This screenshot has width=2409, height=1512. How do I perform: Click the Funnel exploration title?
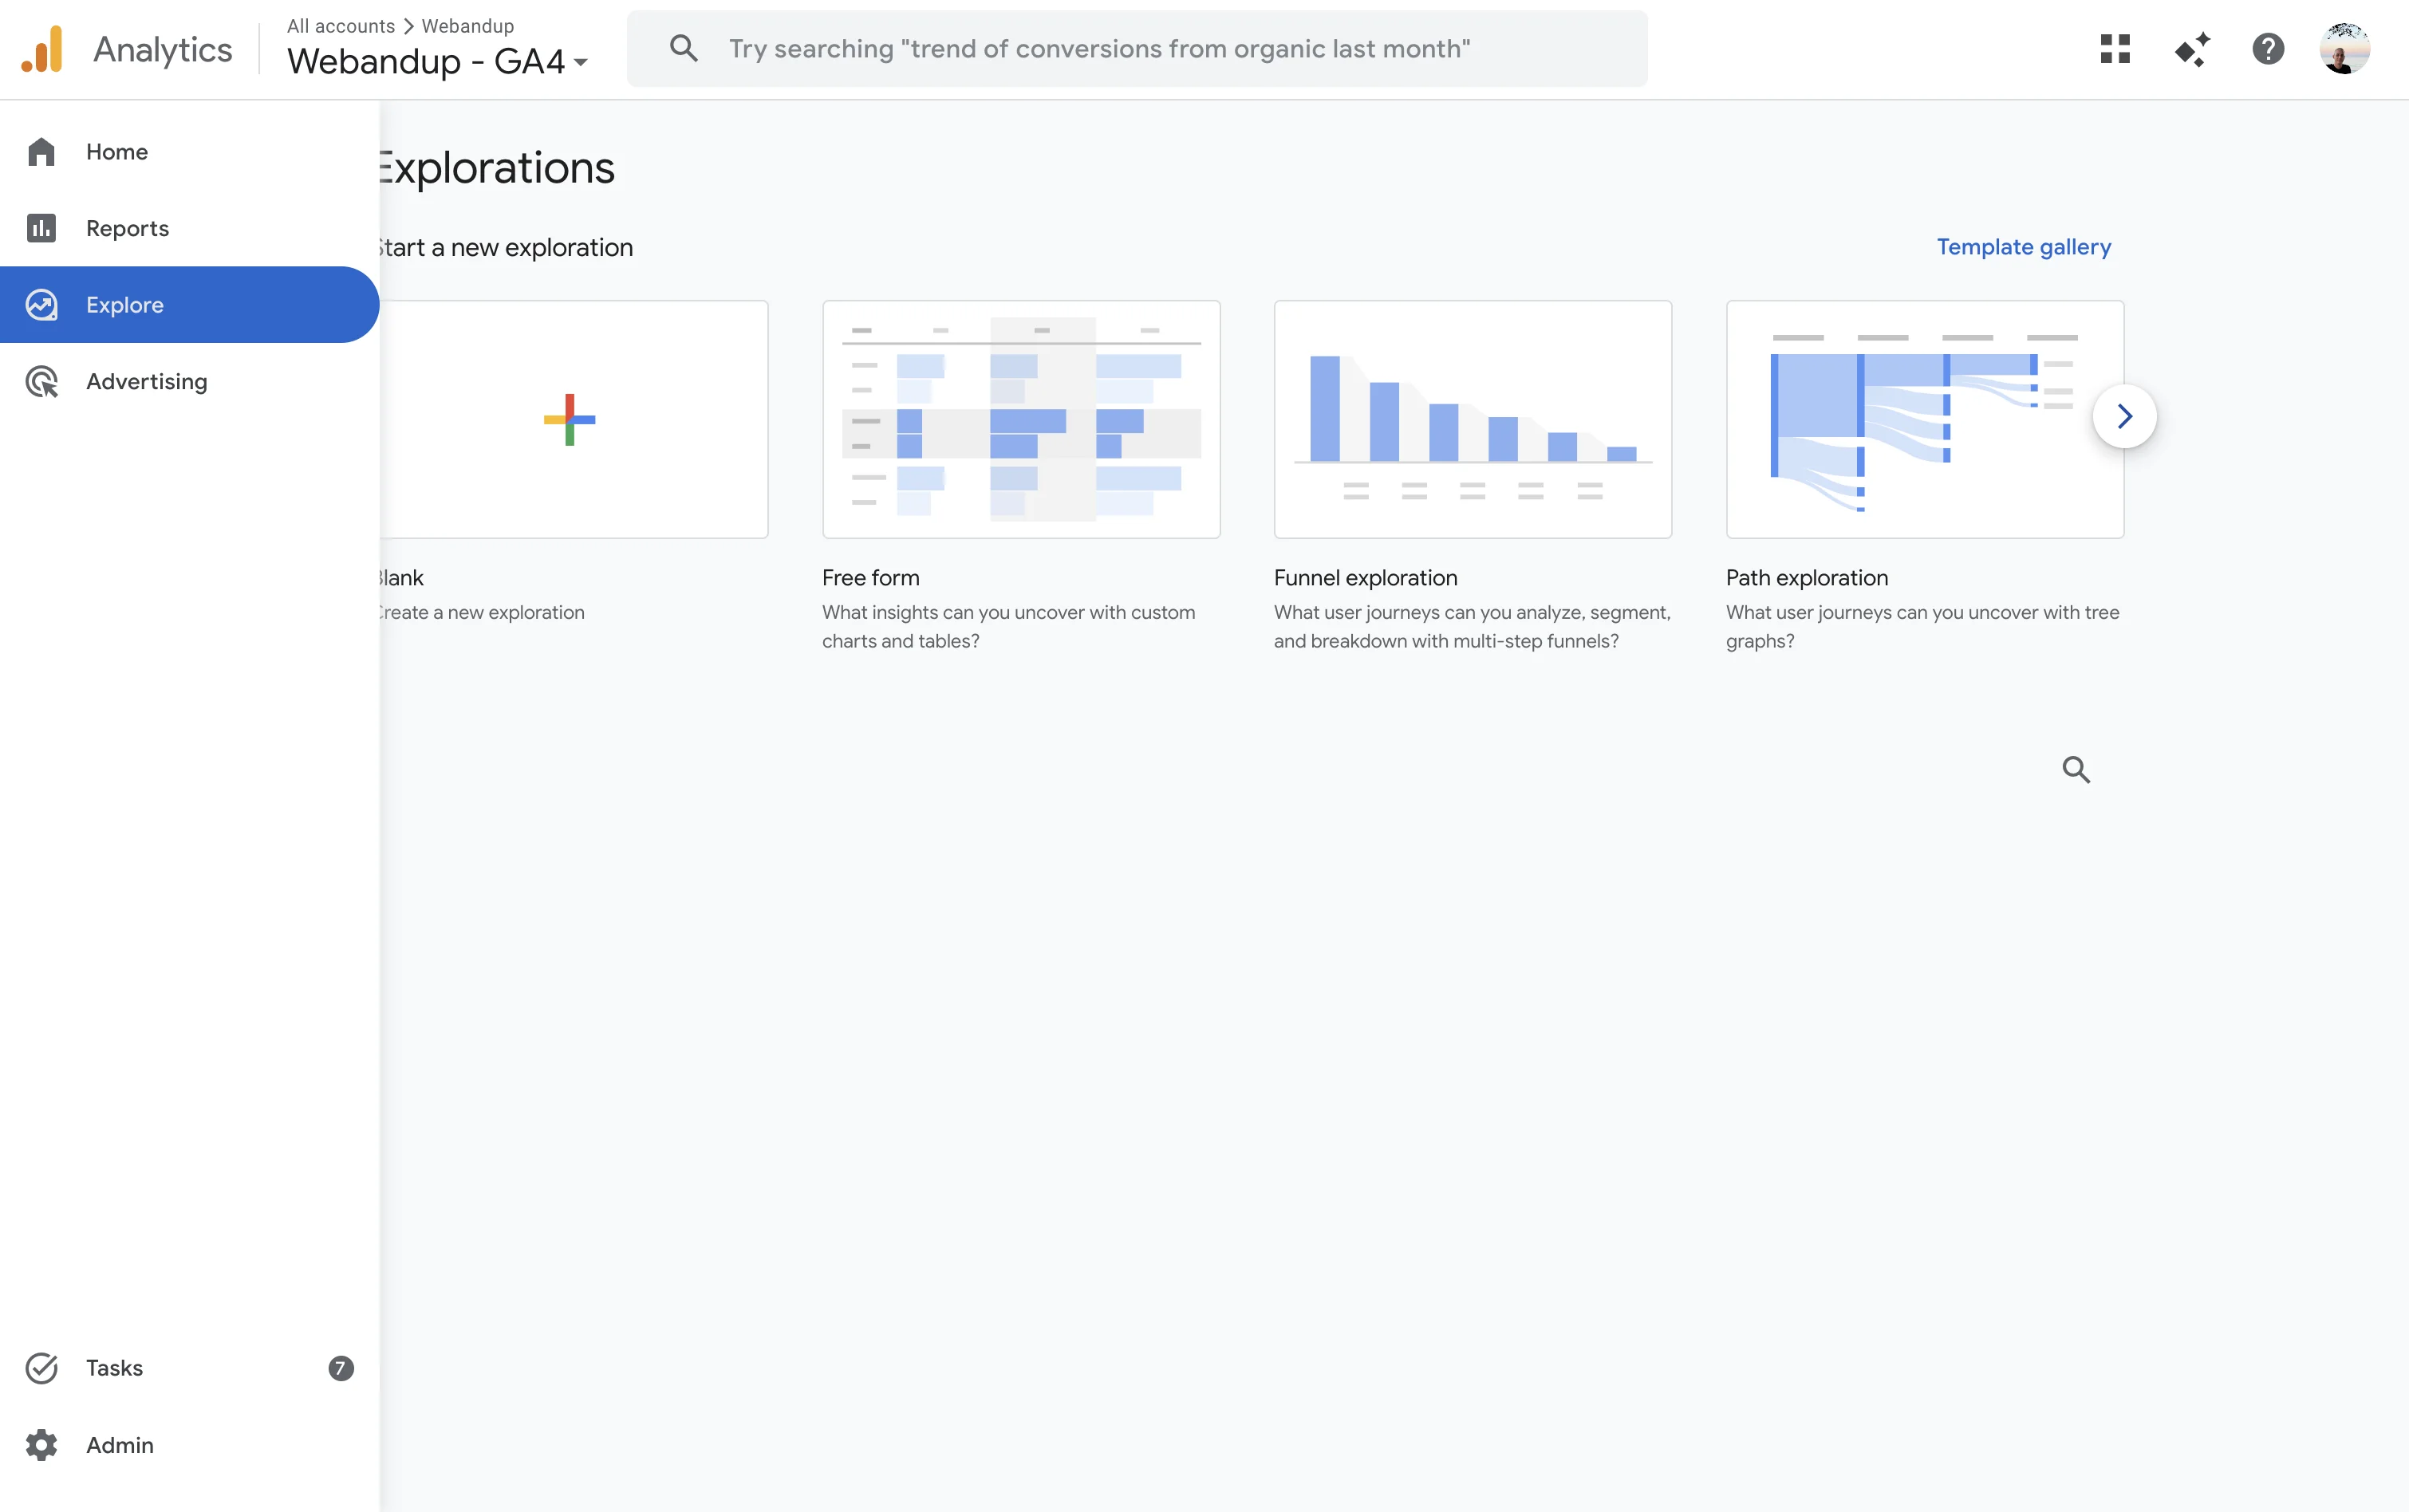[x=1366, y=578]
